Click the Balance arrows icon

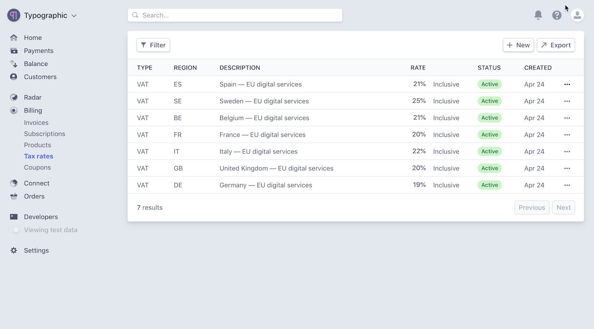(x=14, y=64)
